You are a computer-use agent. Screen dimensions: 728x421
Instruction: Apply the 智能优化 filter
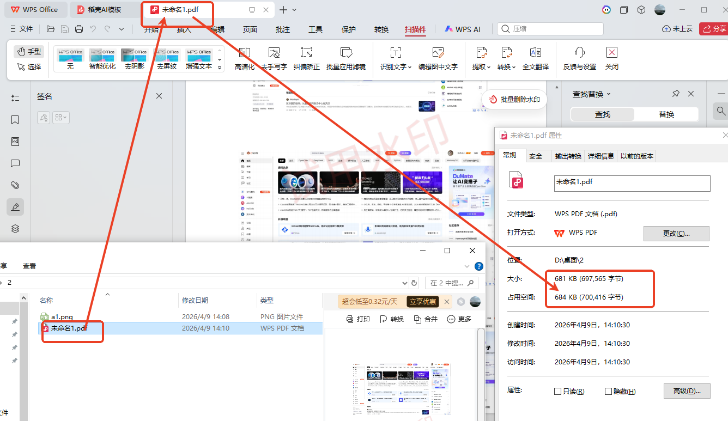102,59
